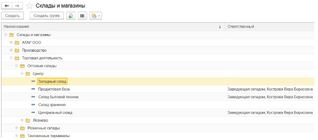The height and width of the screenshot is (140, 318).
Task: Collapse the Торговая деятельность folder
Action: pos(11,58)
